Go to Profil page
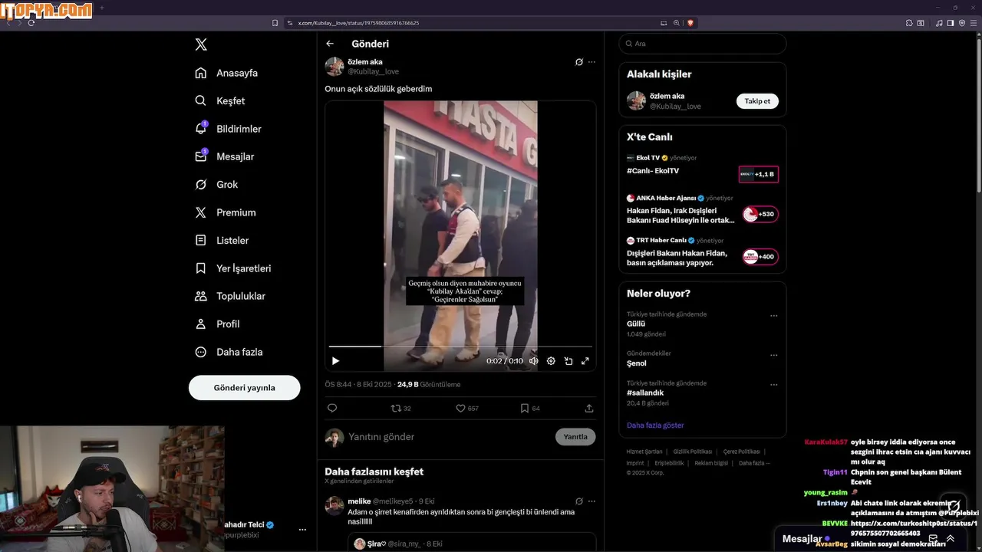Image resolution: width=982 pixels, height=552 pixels. [217, 324]
